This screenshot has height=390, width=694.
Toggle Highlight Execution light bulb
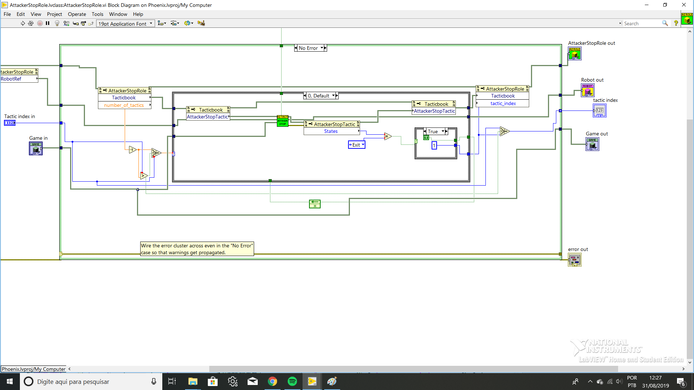tap(57, 23)
